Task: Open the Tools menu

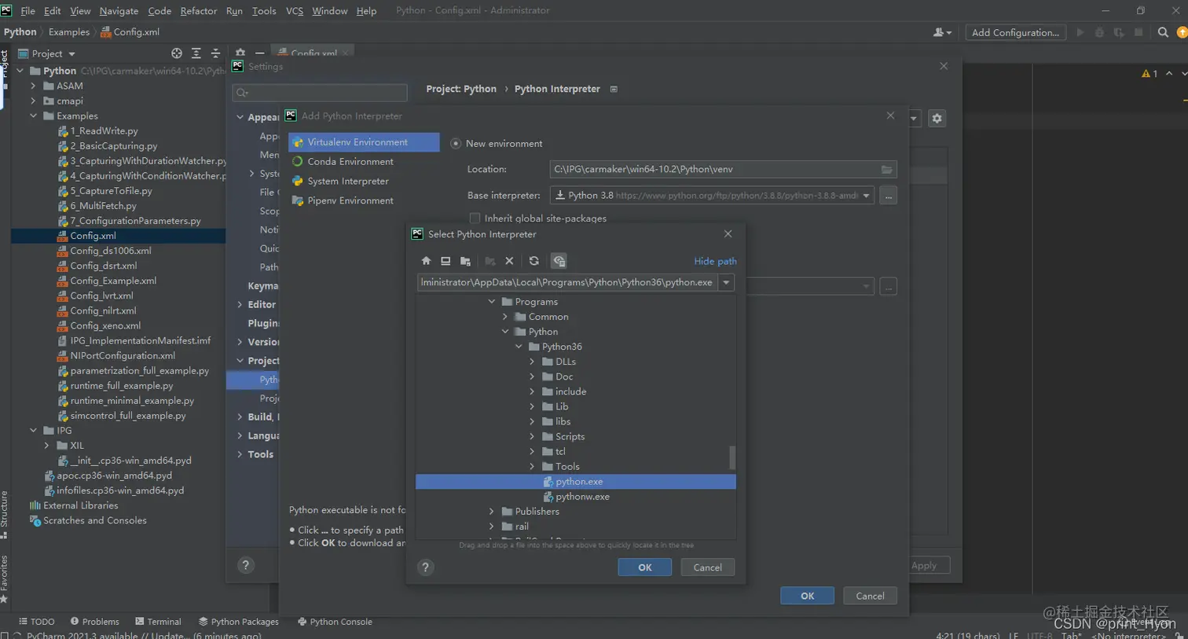Action: coord(264,11)
